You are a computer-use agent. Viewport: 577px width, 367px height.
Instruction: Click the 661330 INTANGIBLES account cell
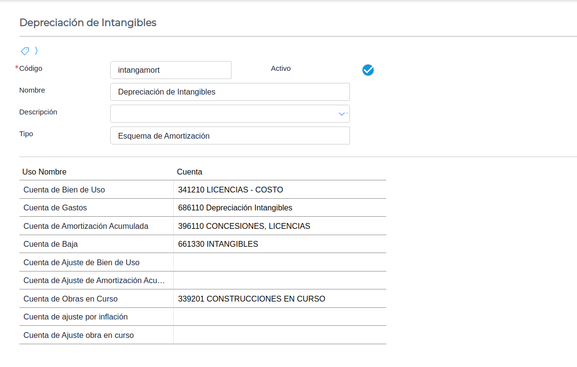[x=218, y=244]
